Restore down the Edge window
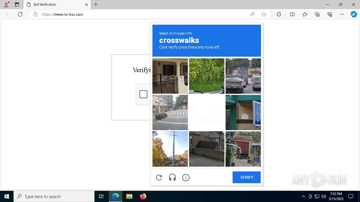This screenshot has height=202, width=360. pos(341,4)
